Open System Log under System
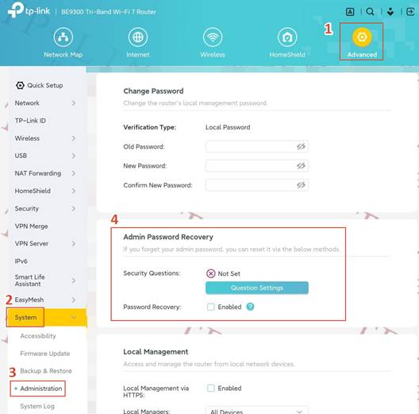The image size is (419, 414). click(37, 406)
